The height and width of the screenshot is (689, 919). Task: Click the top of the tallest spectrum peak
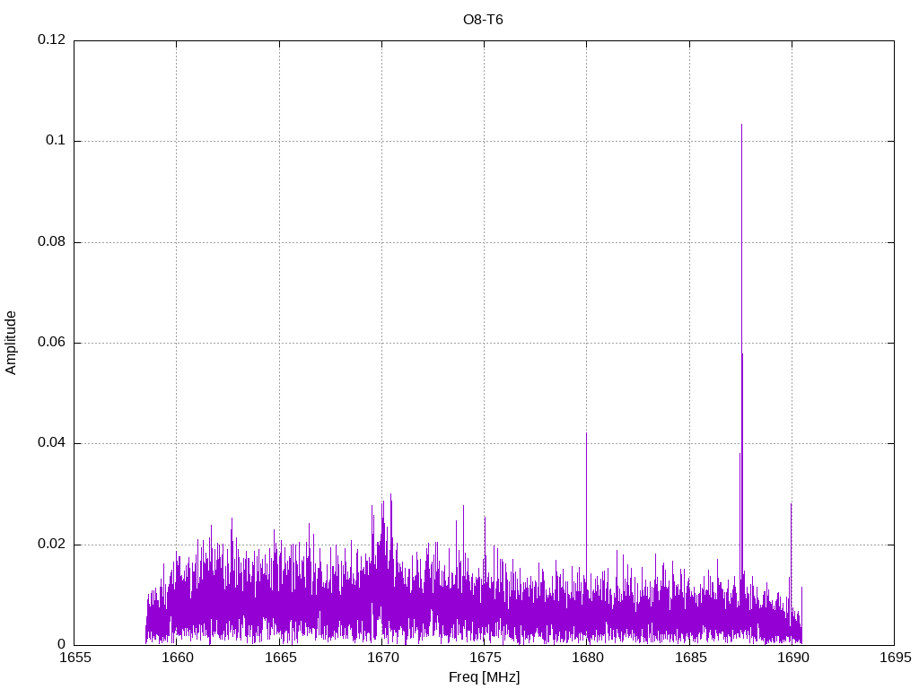click(x=741, y=125)
